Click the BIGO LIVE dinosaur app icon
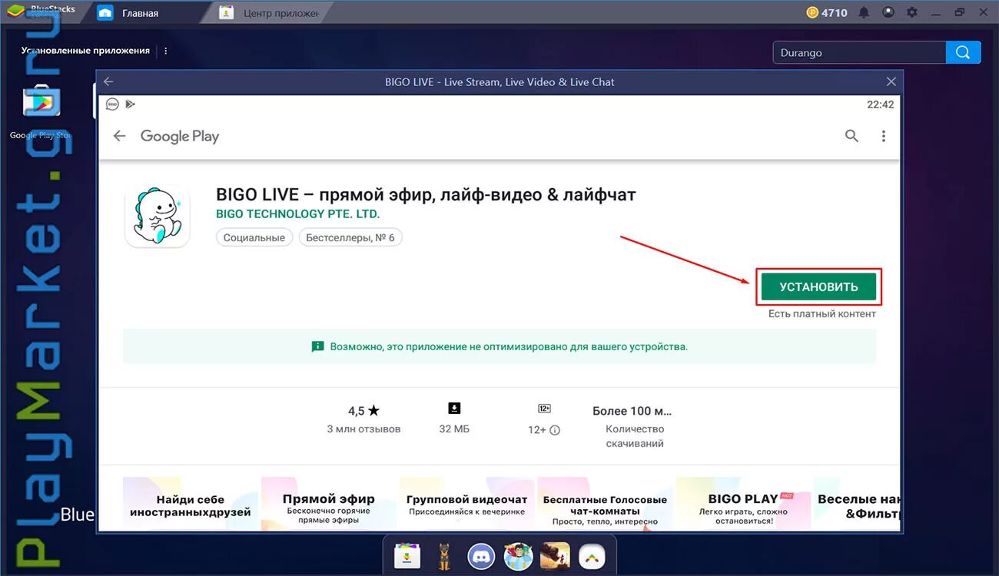Screen dimensions: 999x576 point(158,216)
